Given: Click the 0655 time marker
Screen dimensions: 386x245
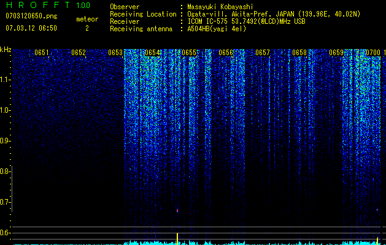Looking at the screenshot, I should click(x=189, y=53).
